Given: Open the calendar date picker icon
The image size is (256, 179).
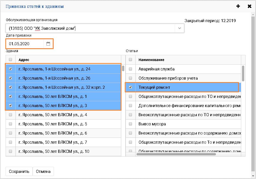Looking at the screenshot, I should (x=48, y=44).
